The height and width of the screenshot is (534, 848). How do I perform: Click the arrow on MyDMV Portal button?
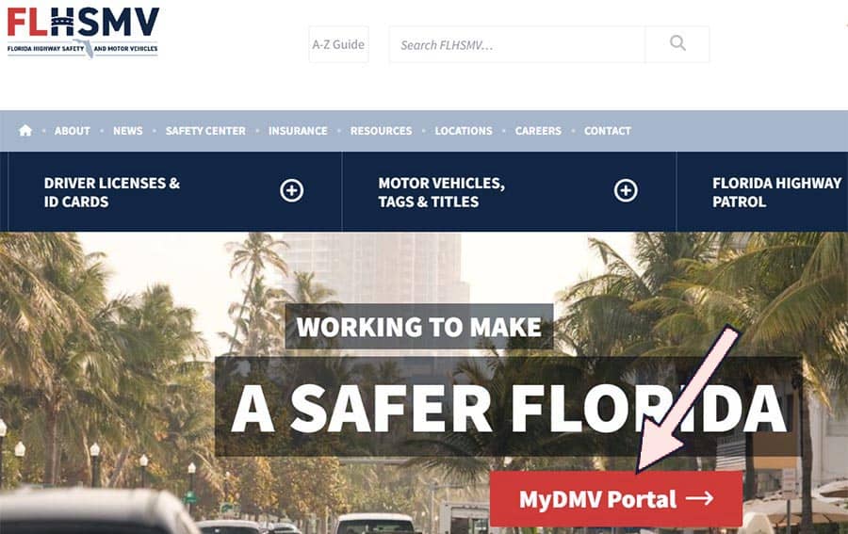700,498
